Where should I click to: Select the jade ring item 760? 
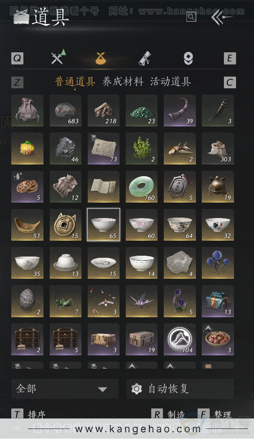click(142, 187)
